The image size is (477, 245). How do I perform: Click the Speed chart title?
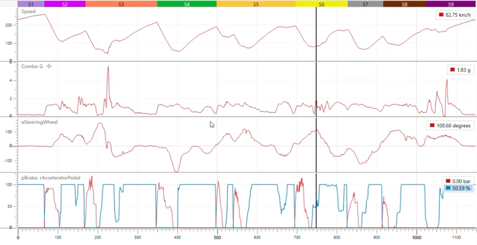(x=28, y=11)
